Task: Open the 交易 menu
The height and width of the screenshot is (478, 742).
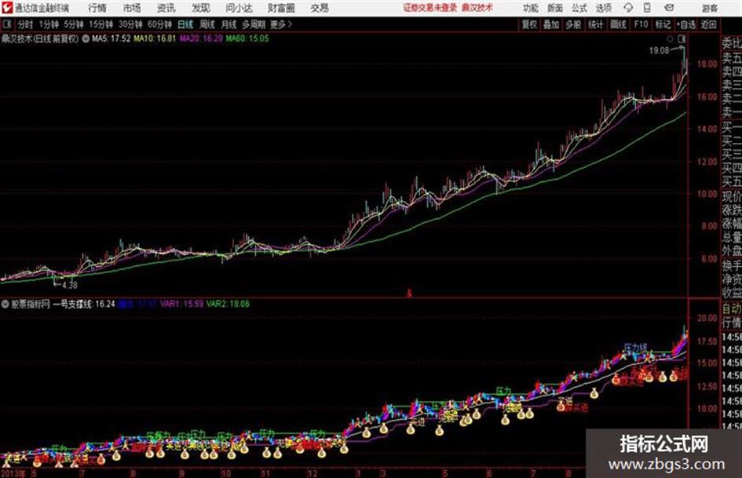Action: (320, 8)
